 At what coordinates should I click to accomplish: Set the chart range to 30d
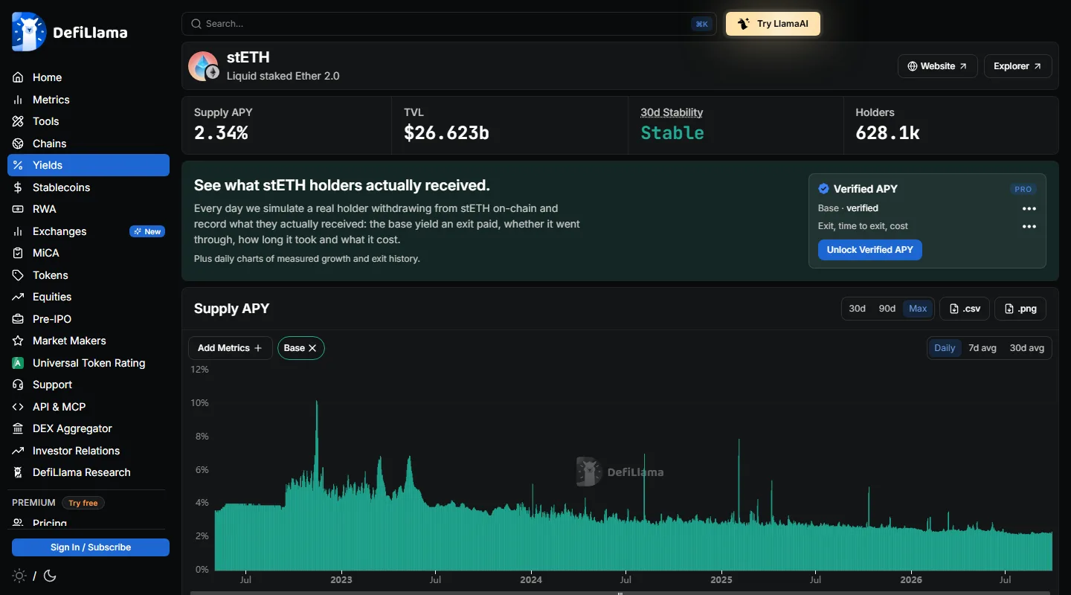(x=858, y=309)
